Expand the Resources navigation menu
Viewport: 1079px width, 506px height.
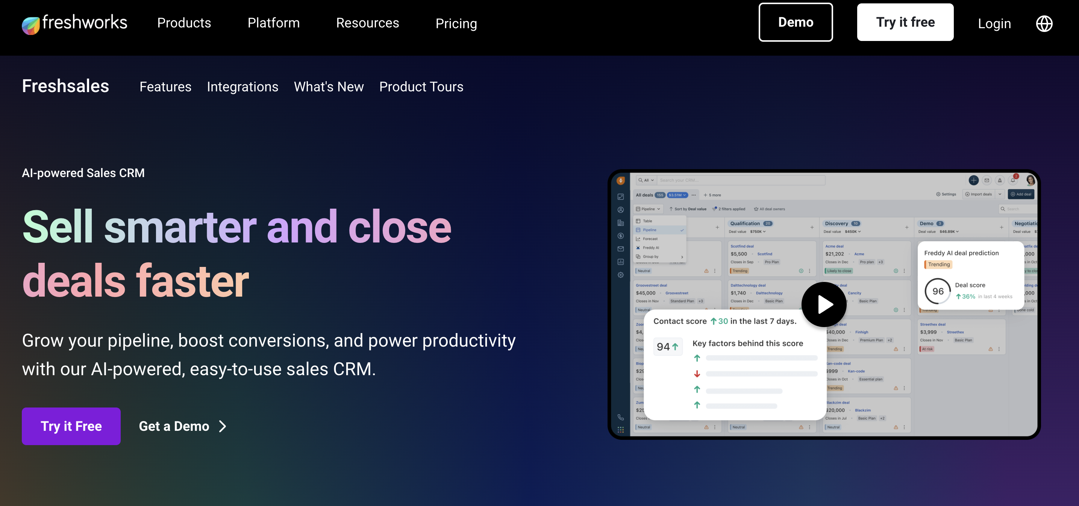[x=367, y=23]
